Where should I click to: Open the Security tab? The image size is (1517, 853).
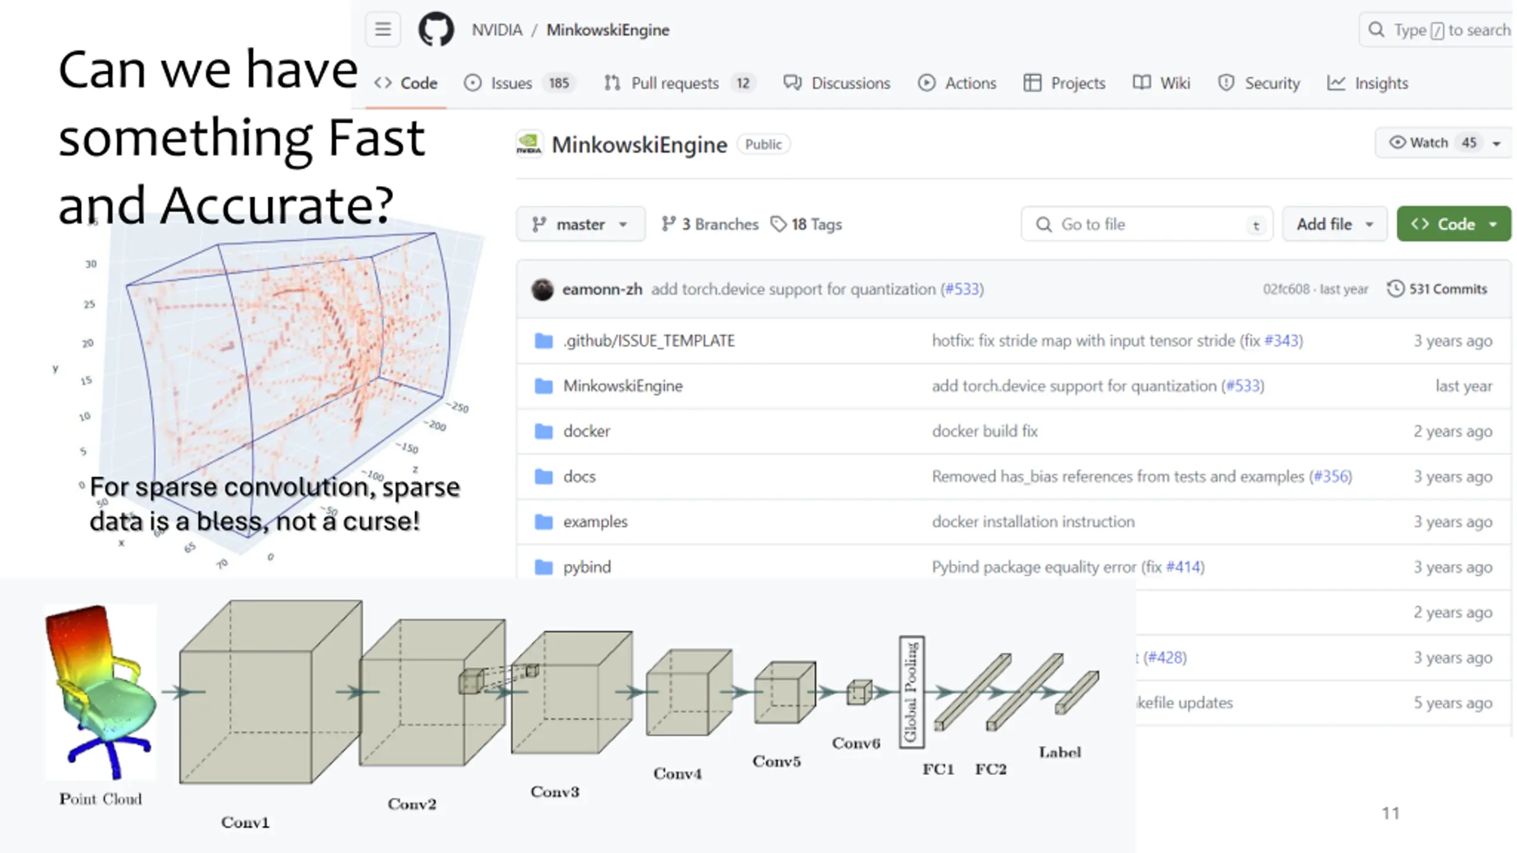[1259, 83]
